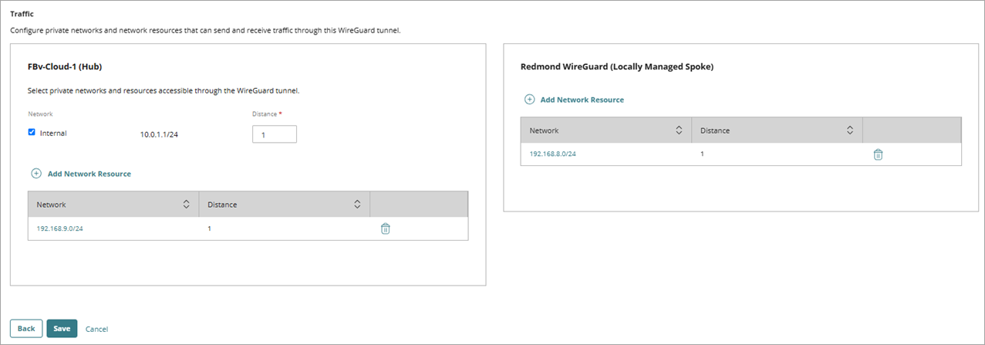Screen dimensions: 985x345
Task: Open the 192.168.8.0/24 network link
Action: (x=552, y=154)
